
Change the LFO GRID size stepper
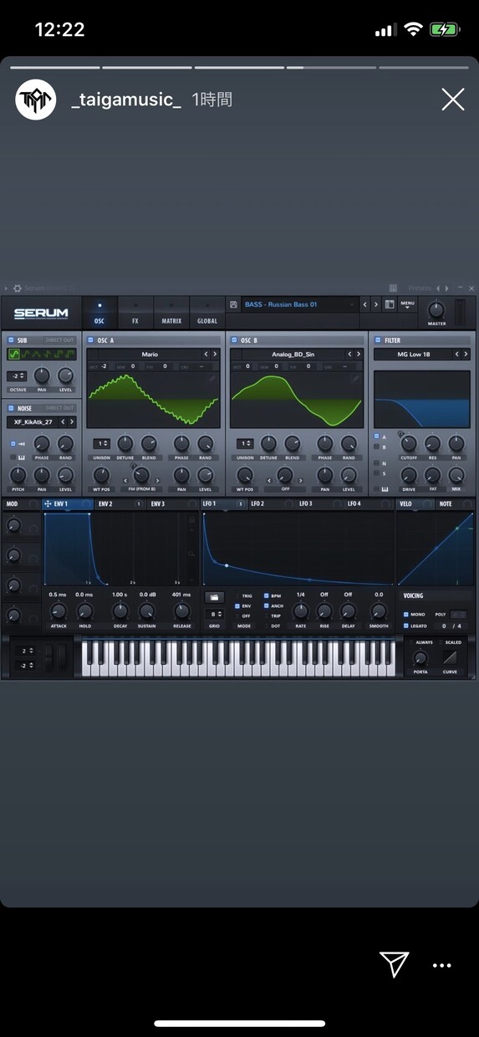pyautogui.click(x=215, y=614)
